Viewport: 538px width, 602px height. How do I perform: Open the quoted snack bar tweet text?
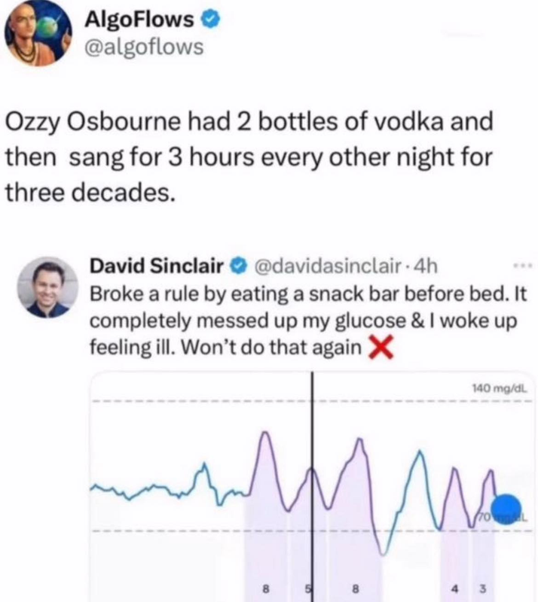click(x=307, y=321)
